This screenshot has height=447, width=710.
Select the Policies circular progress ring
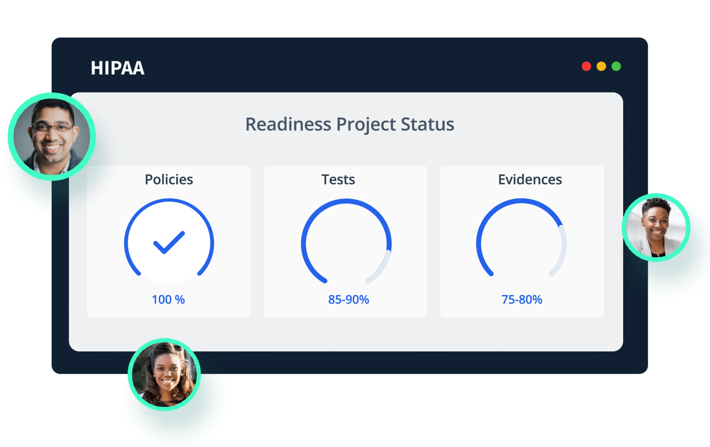(x=169, y=238)
